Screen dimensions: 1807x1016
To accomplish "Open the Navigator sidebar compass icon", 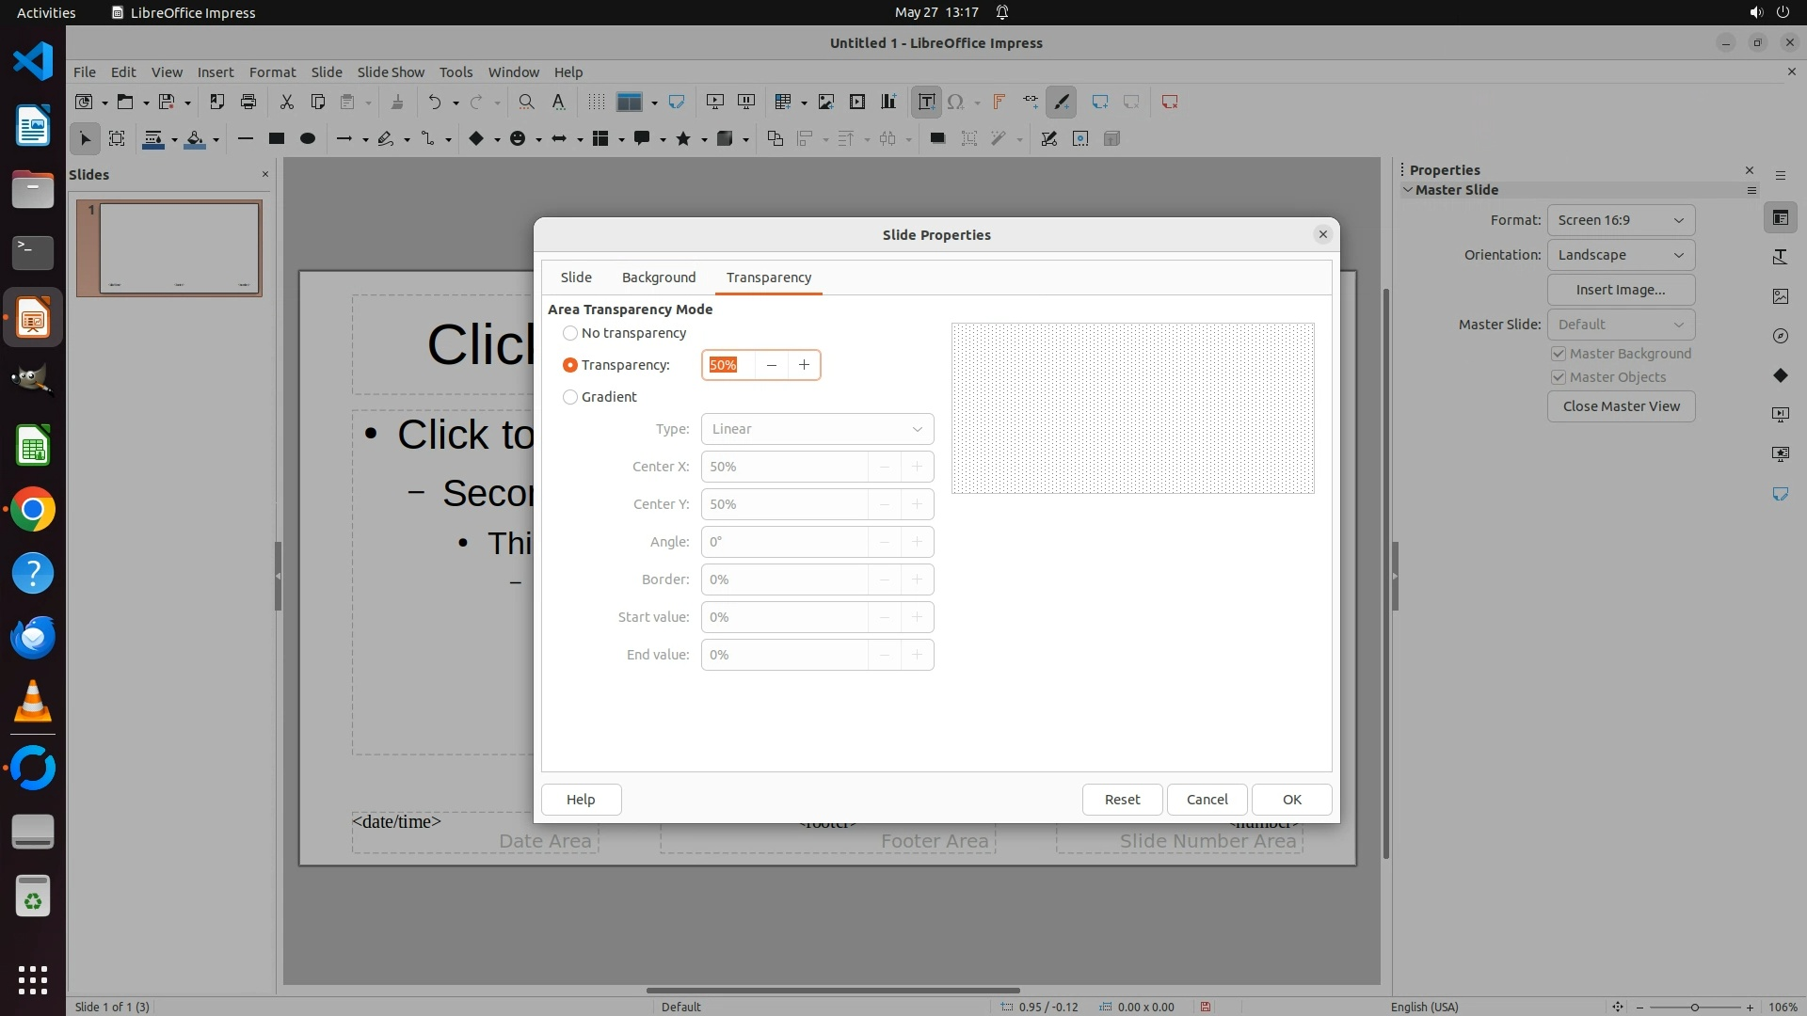I will point(1780,336).
